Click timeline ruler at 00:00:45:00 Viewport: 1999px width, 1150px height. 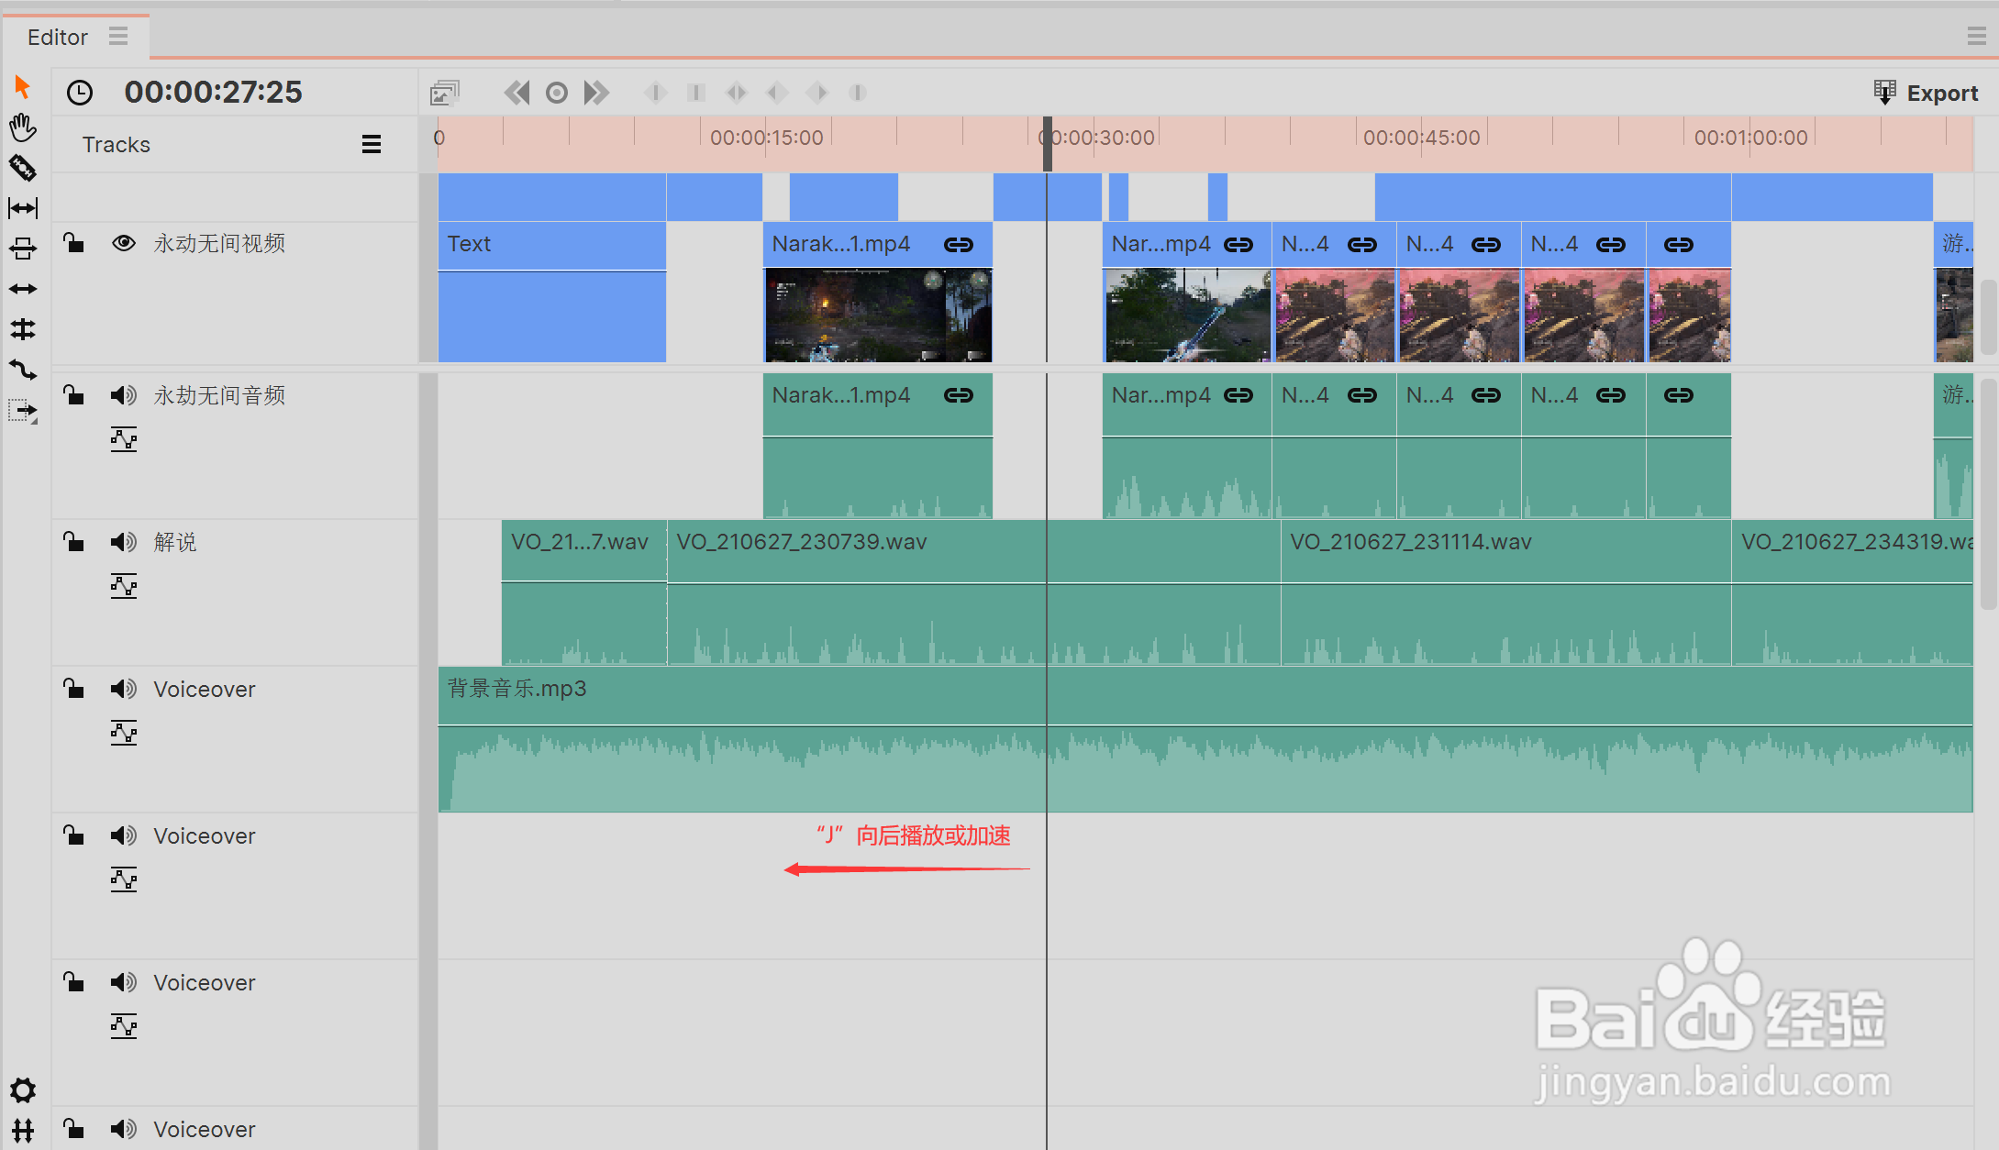tap(1421, 138)
